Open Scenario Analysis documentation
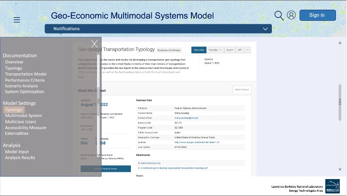The height and width of the screenshot is (196, 347). point(21,86)
